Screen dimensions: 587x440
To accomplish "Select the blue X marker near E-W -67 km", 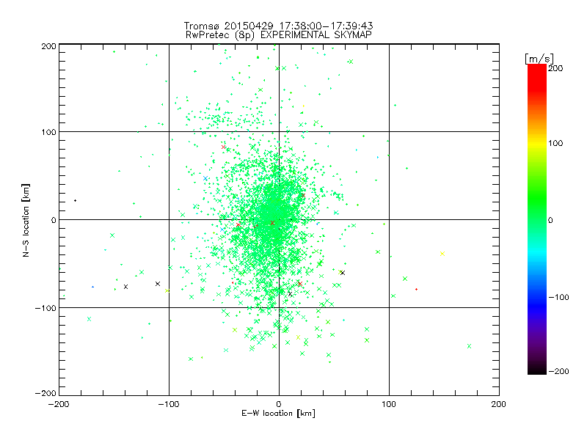I will (205, 178).
